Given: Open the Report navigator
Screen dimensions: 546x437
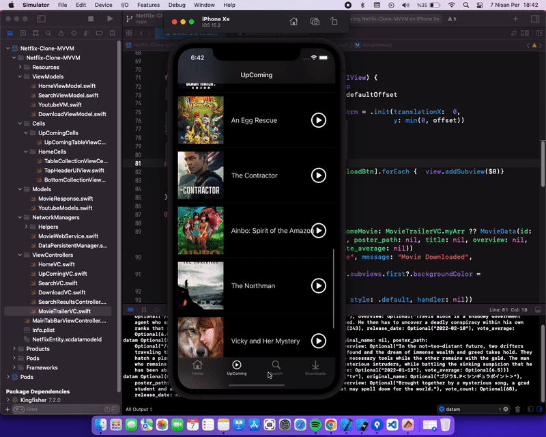Looking at the screenshot, I should [x=112, y=33].
